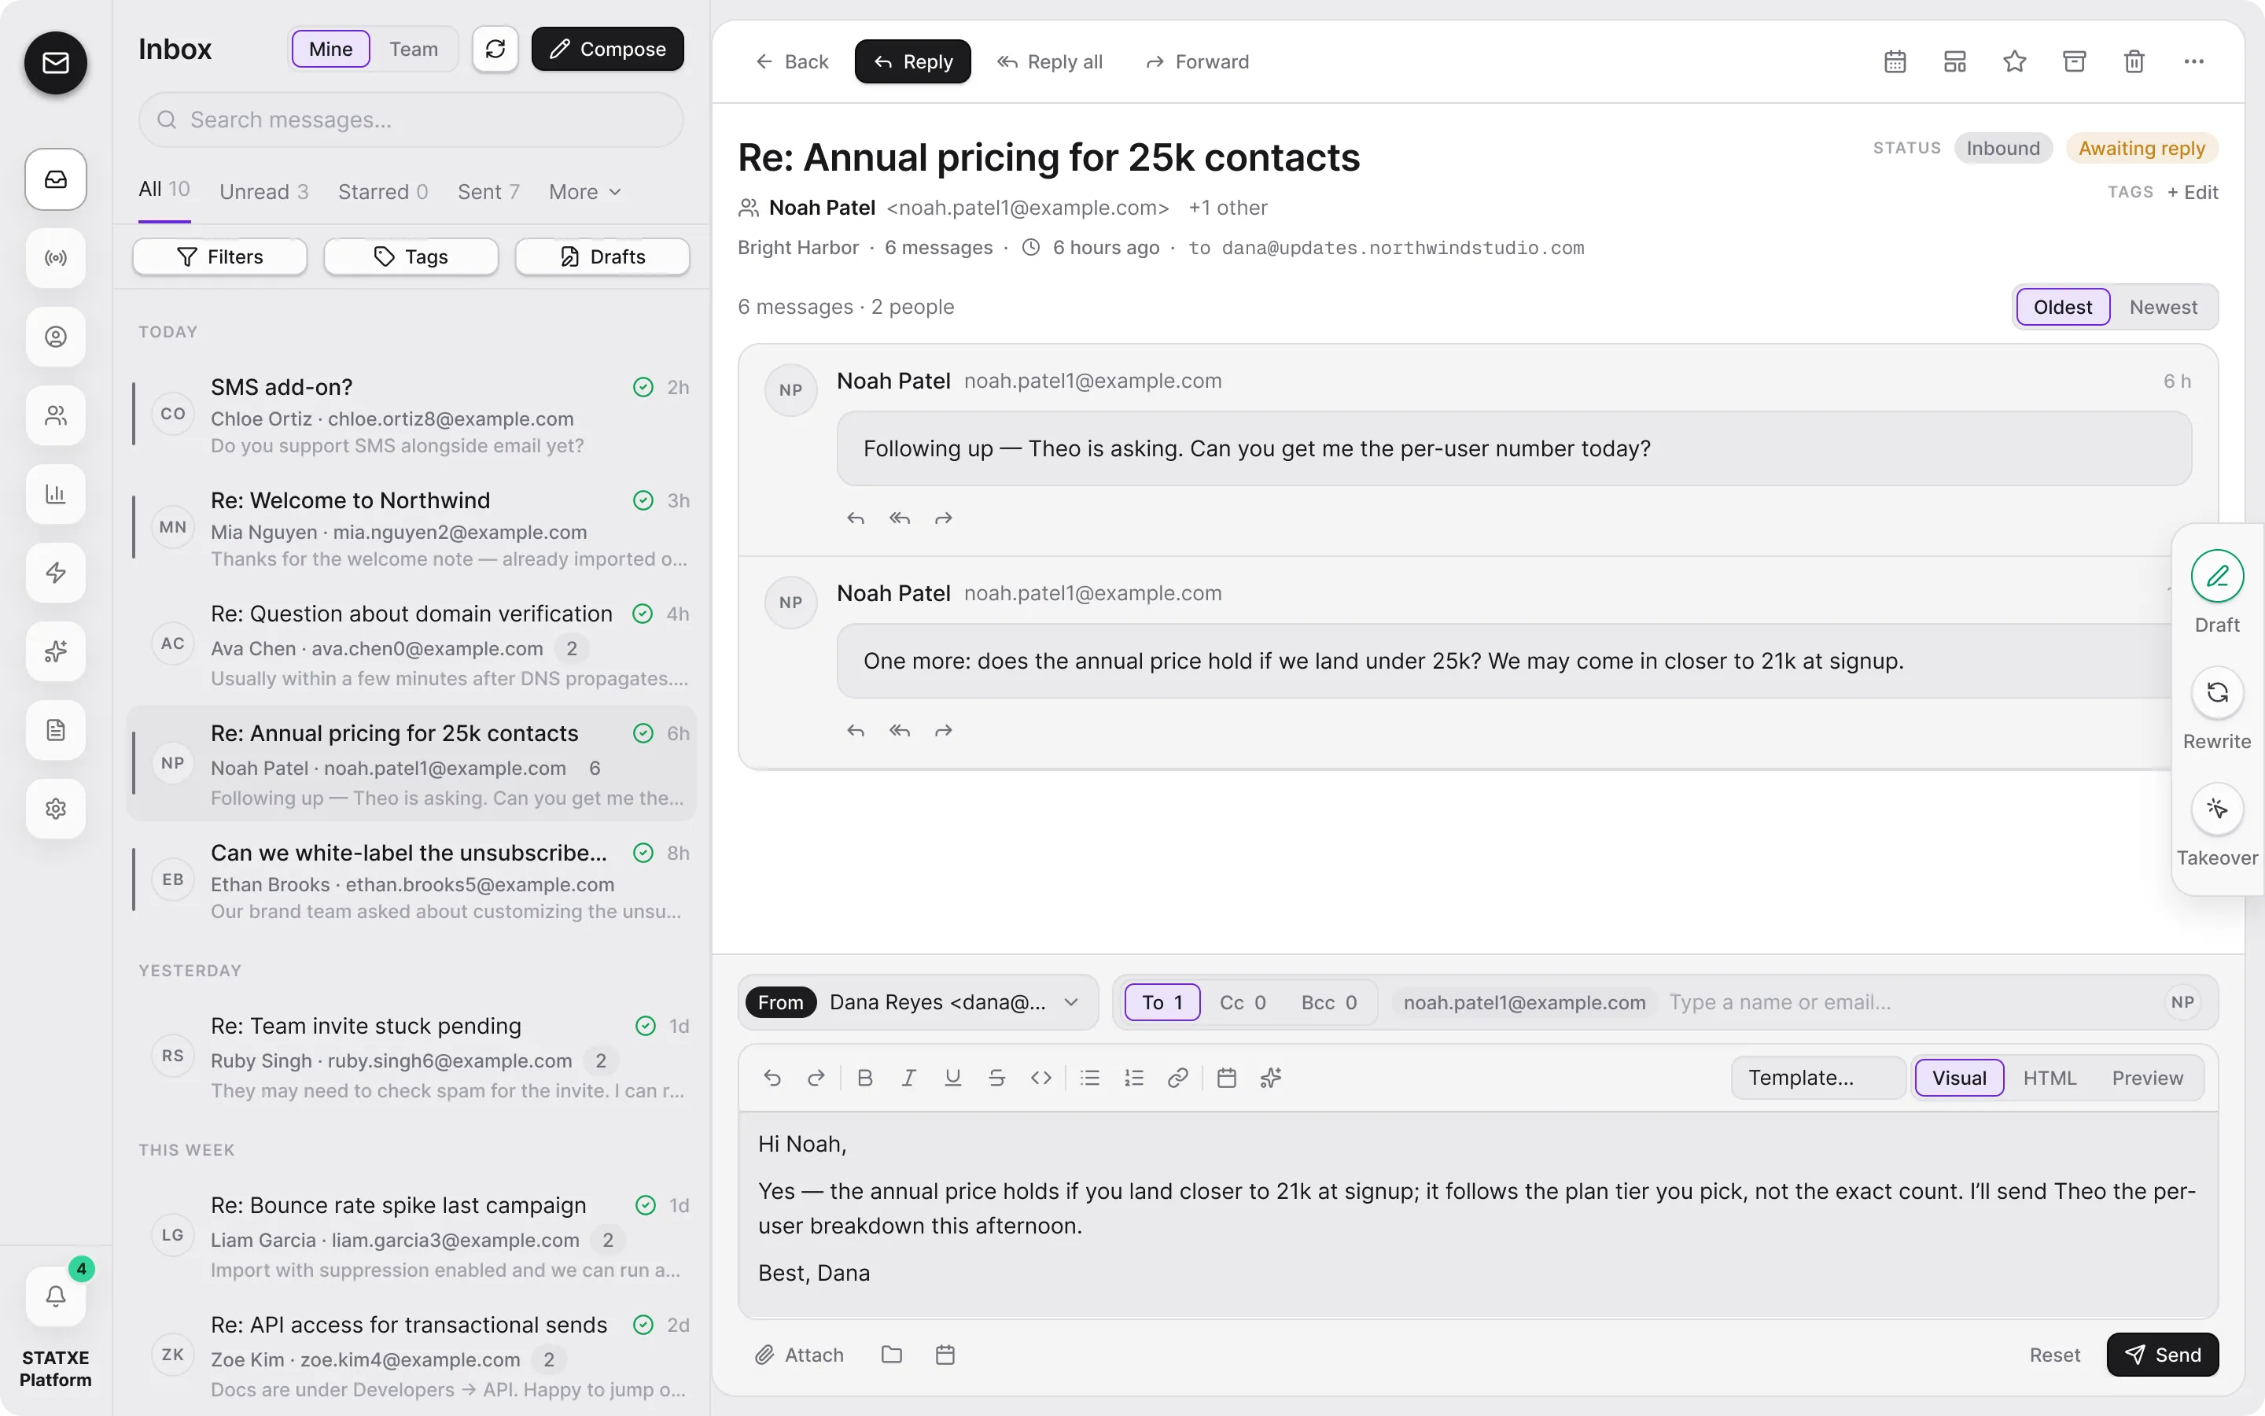
Task: Open the settings gear in sidebar
Action: (56, 808)
